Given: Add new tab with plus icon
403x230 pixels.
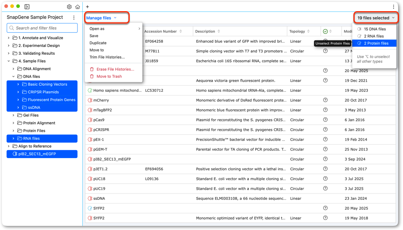Looking at the screenshot, I should (88, 7).
